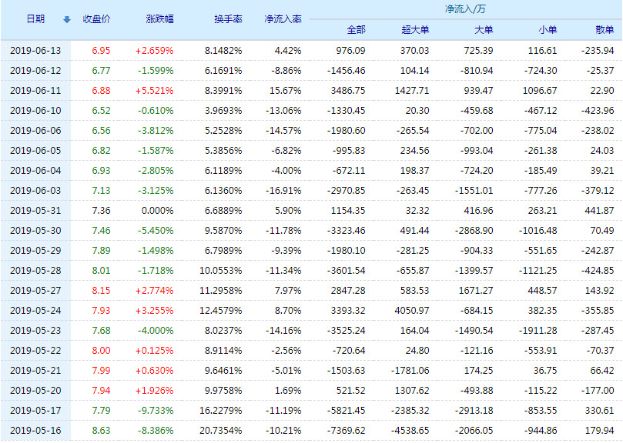Select the date cell 2019-06-03
Screen dimensions: 623x443
click(x=35, y=191)
